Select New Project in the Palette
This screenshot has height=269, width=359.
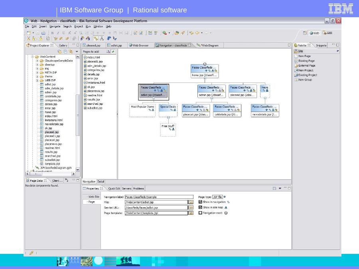point(304,71)
